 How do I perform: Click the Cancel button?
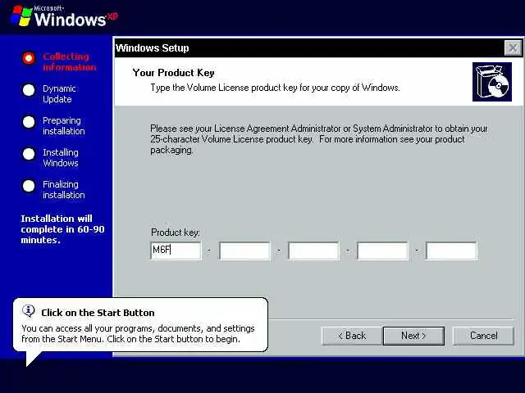tap(483, 336)
